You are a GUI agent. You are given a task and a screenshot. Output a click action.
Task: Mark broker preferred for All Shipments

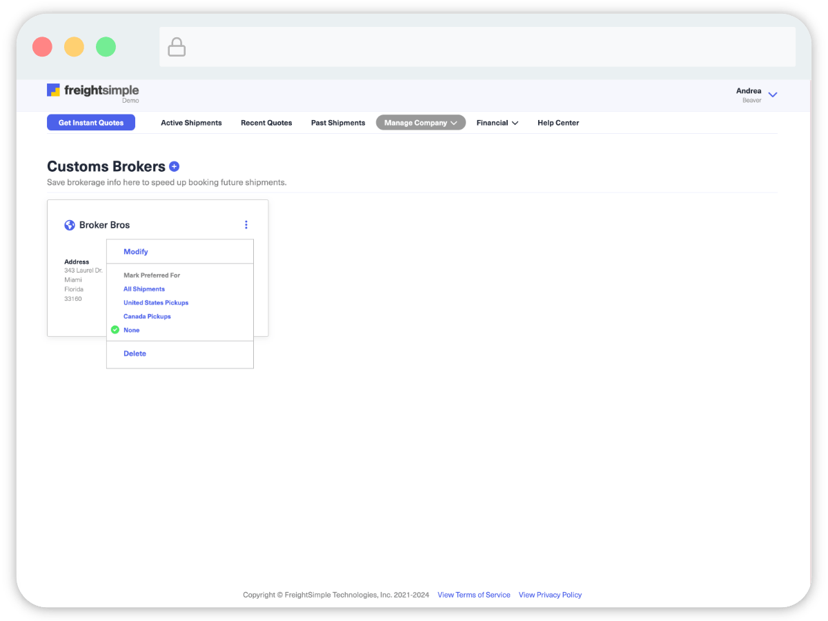144,289
